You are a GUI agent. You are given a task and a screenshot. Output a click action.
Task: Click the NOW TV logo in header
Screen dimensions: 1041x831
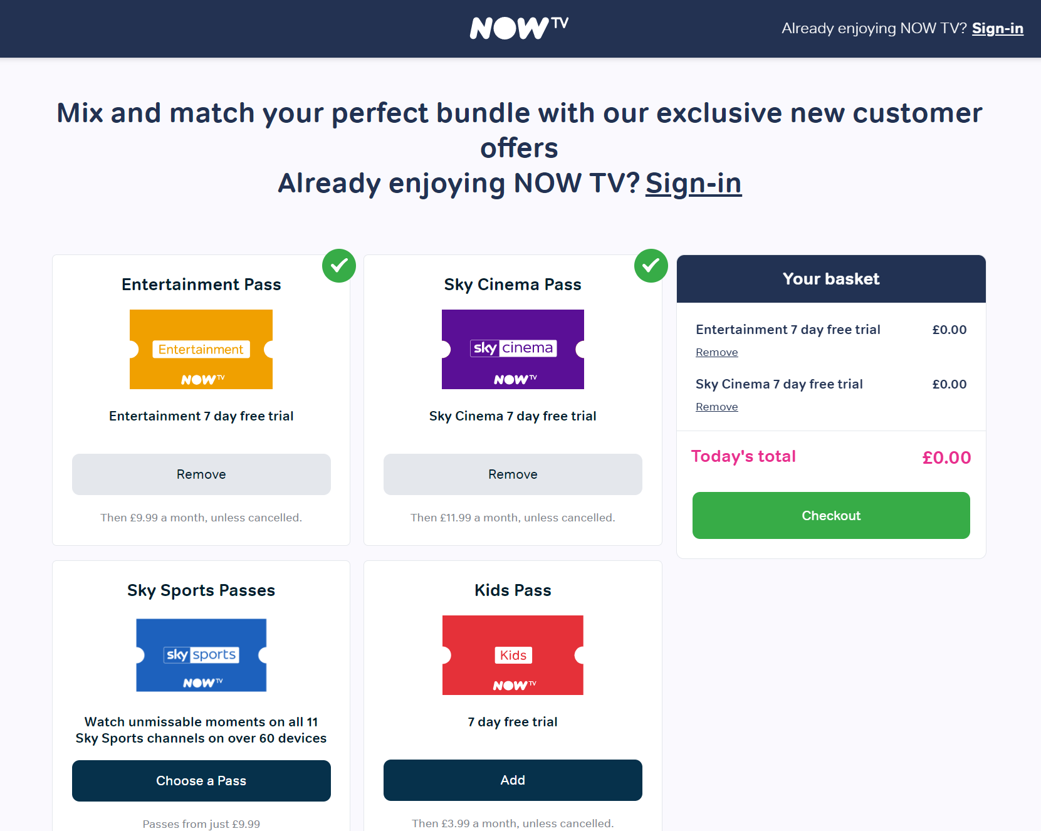519,28
